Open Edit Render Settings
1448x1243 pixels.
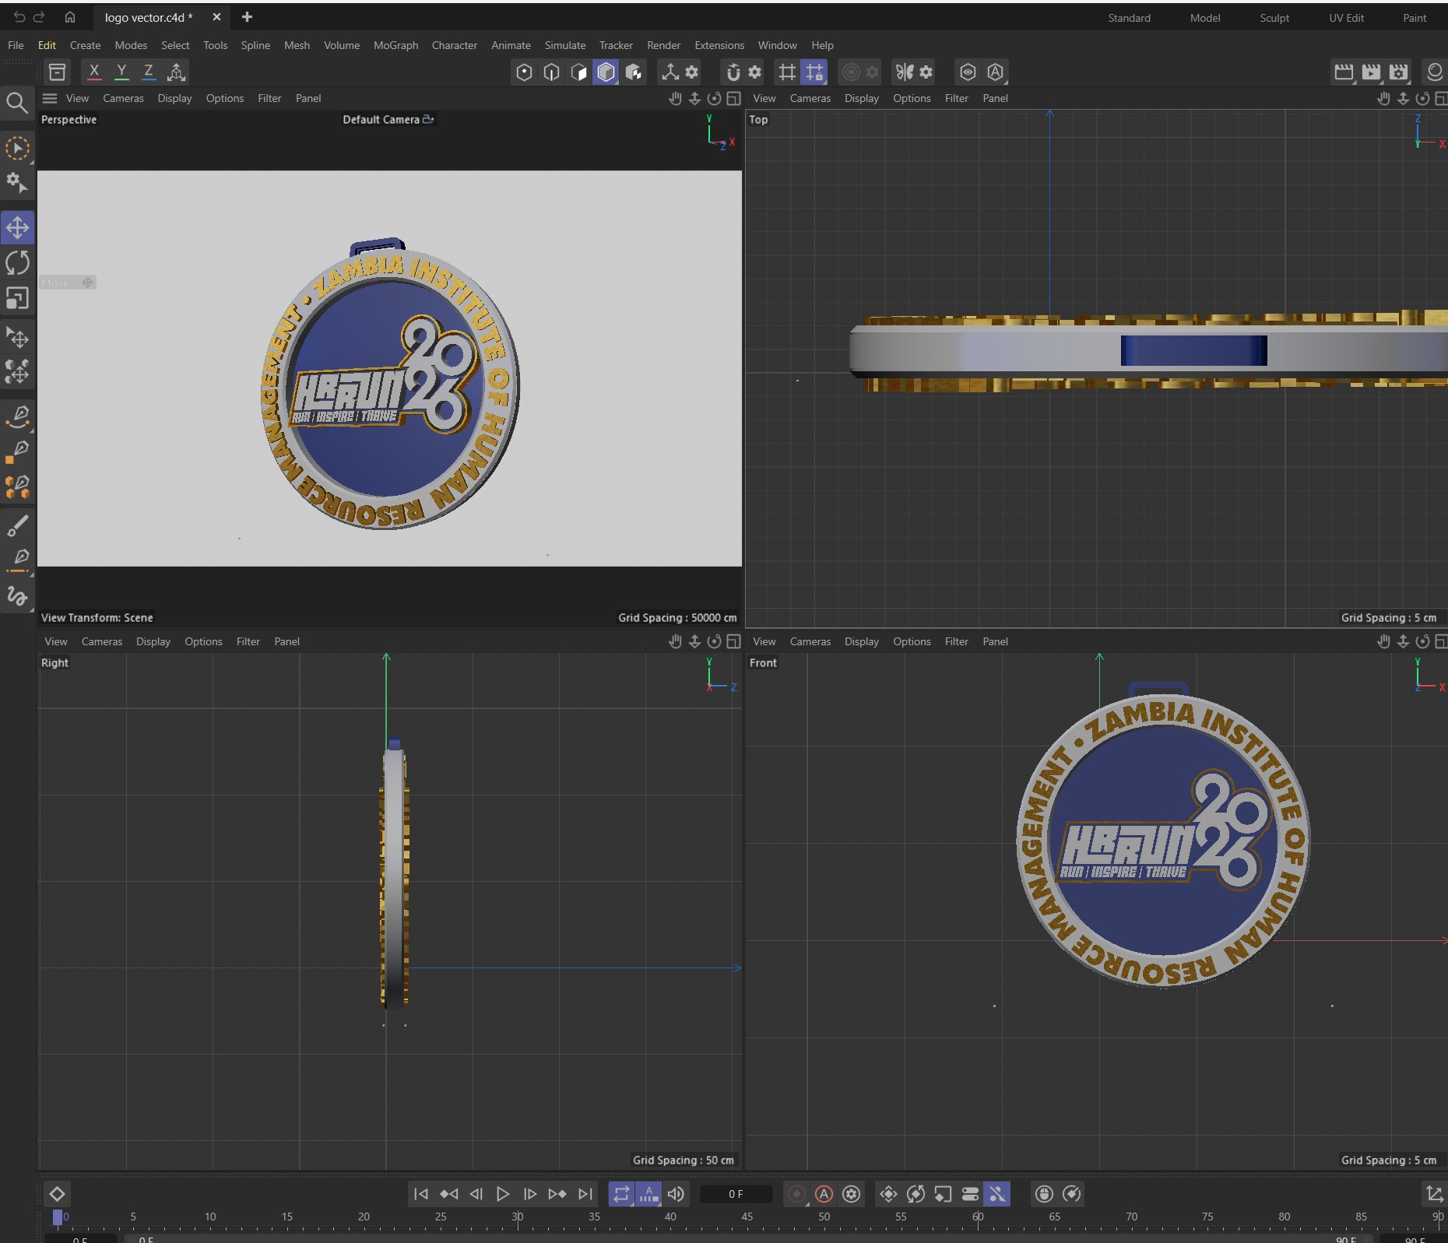point(1399,72)
